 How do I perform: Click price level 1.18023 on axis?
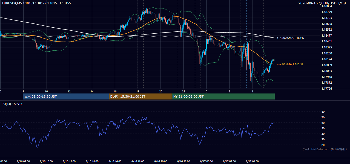coord(327,71)
